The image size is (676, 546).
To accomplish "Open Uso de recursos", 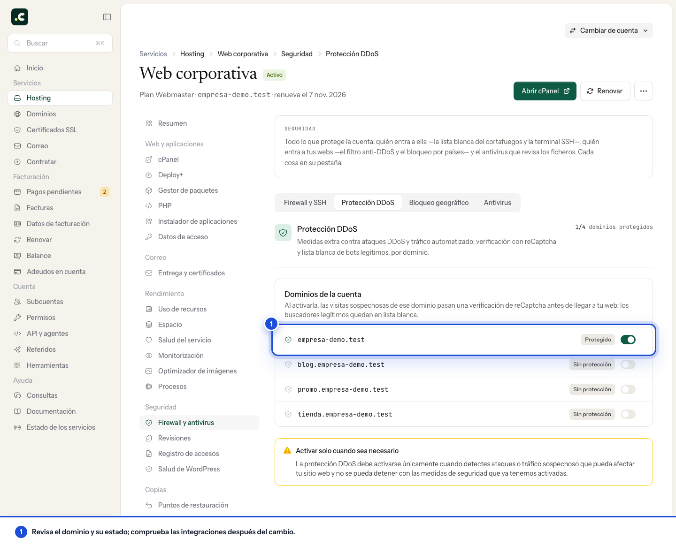I will coord(200,309).
